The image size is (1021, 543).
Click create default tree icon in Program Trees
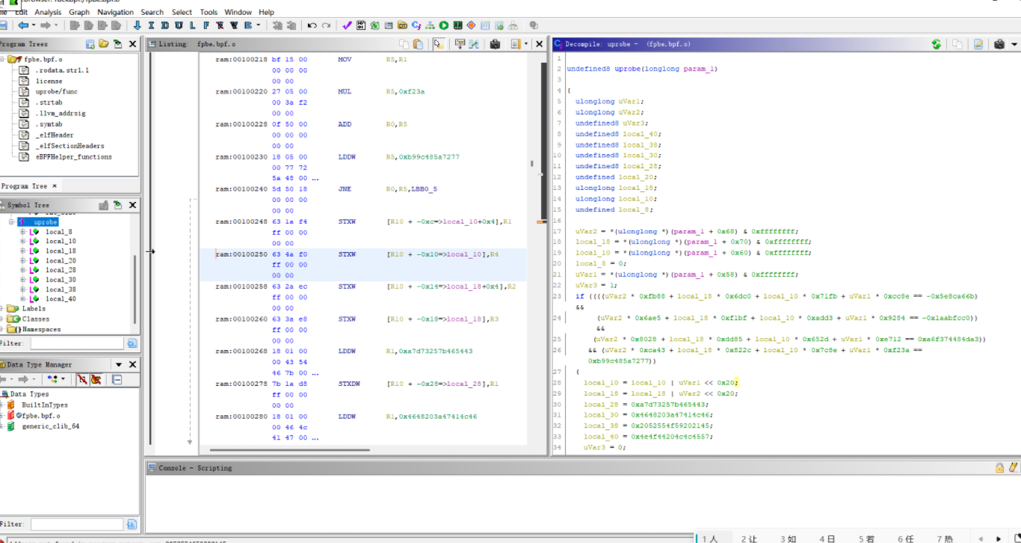pos(90,44)
